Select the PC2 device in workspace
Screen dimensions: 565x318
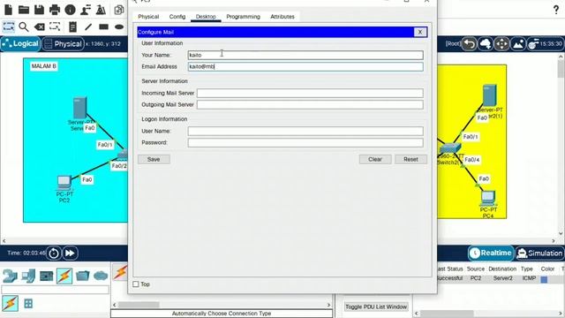click(x=64, y=183)
